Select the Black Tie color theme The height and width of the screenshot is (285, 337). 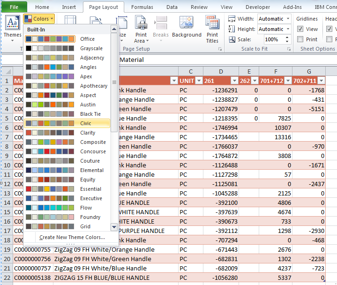click(x=67, y=114)
